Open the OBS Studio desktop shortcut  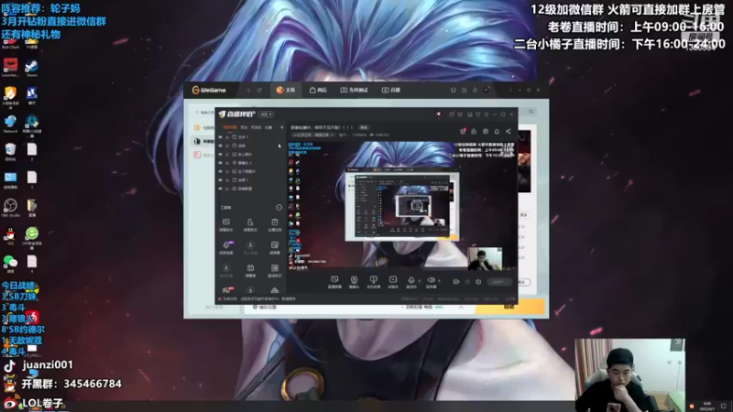pos(10,208)
